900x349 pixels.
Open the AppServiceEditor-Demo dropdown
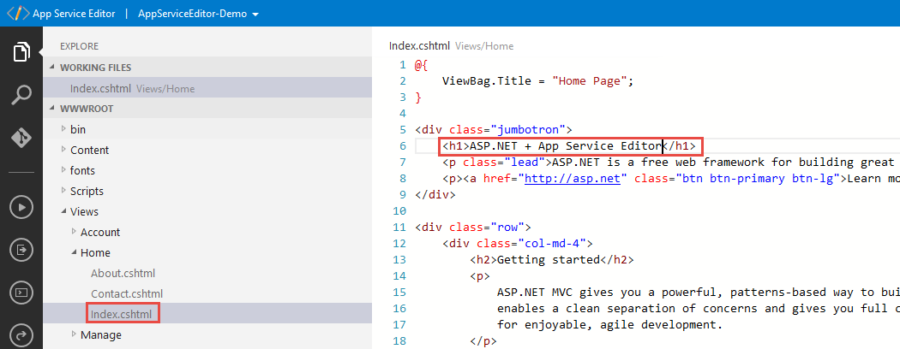pos(198,14)
